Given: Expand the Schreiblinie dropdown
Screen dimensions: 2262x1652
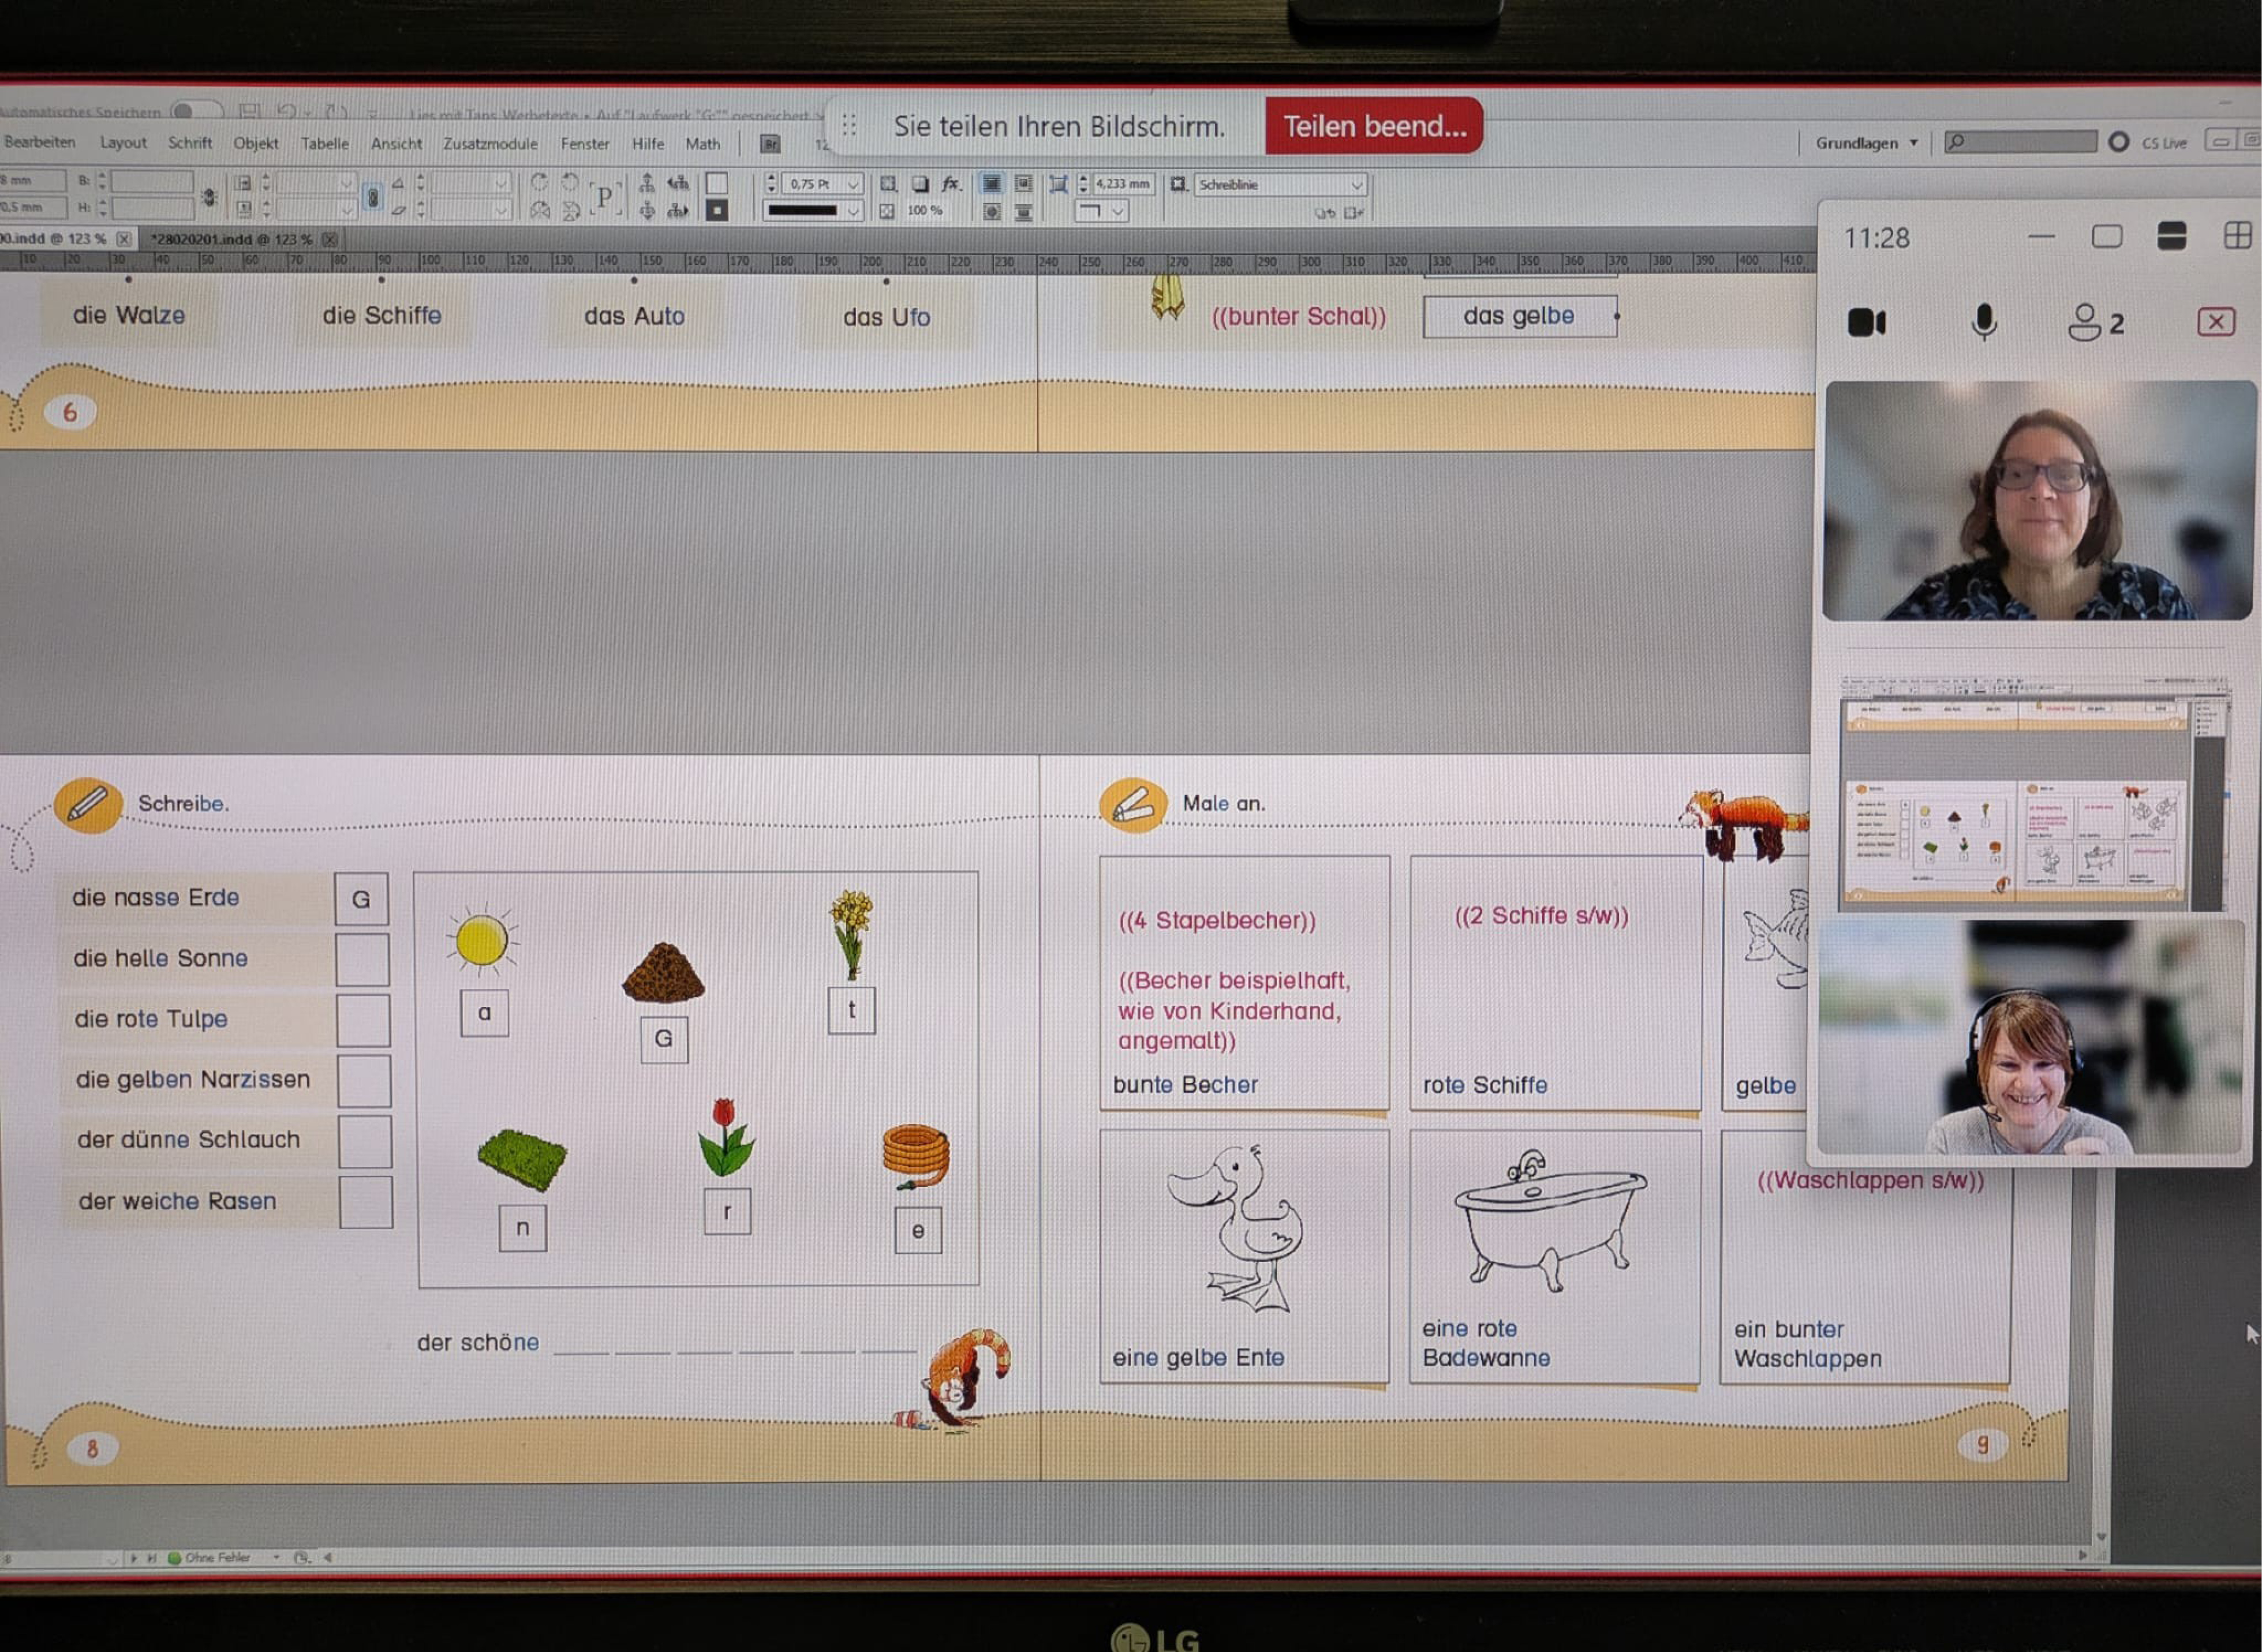Looking at the screenshot, I should coord(1355,185).
